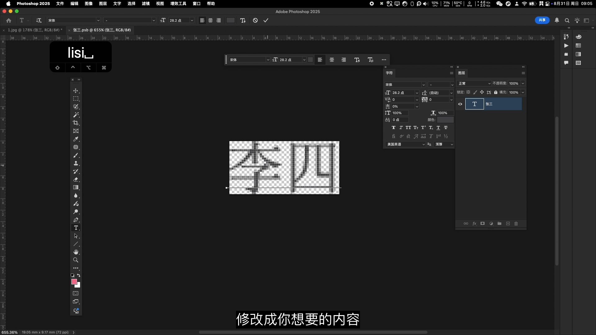596x335 pixels.
Task: Select the Eyedropper tool
Action: [76, 139]
